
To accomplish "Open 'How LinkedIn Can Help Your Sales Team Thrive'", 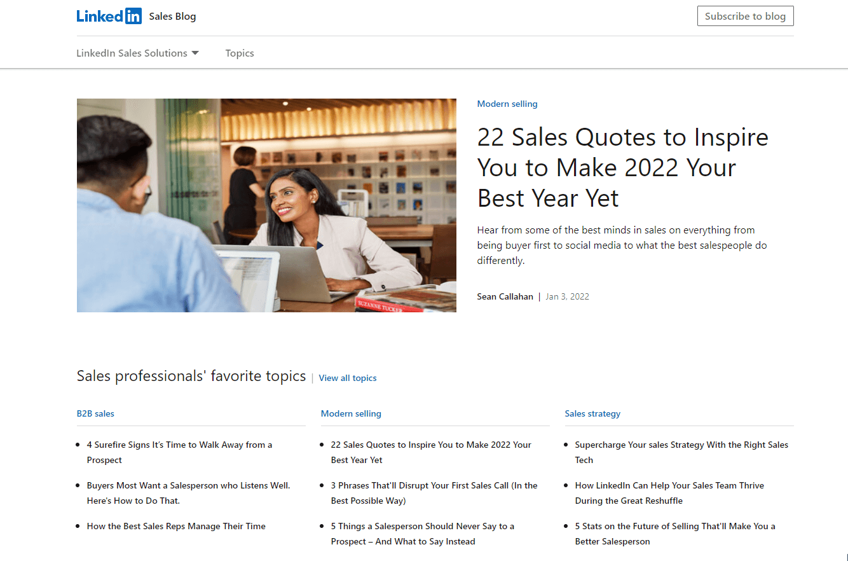I will [x=669, y=492].
